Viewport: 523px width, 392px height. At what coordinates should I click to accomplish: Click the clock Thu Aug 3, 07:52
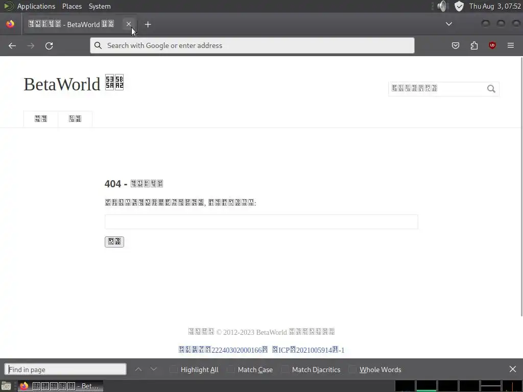[495, 6]
